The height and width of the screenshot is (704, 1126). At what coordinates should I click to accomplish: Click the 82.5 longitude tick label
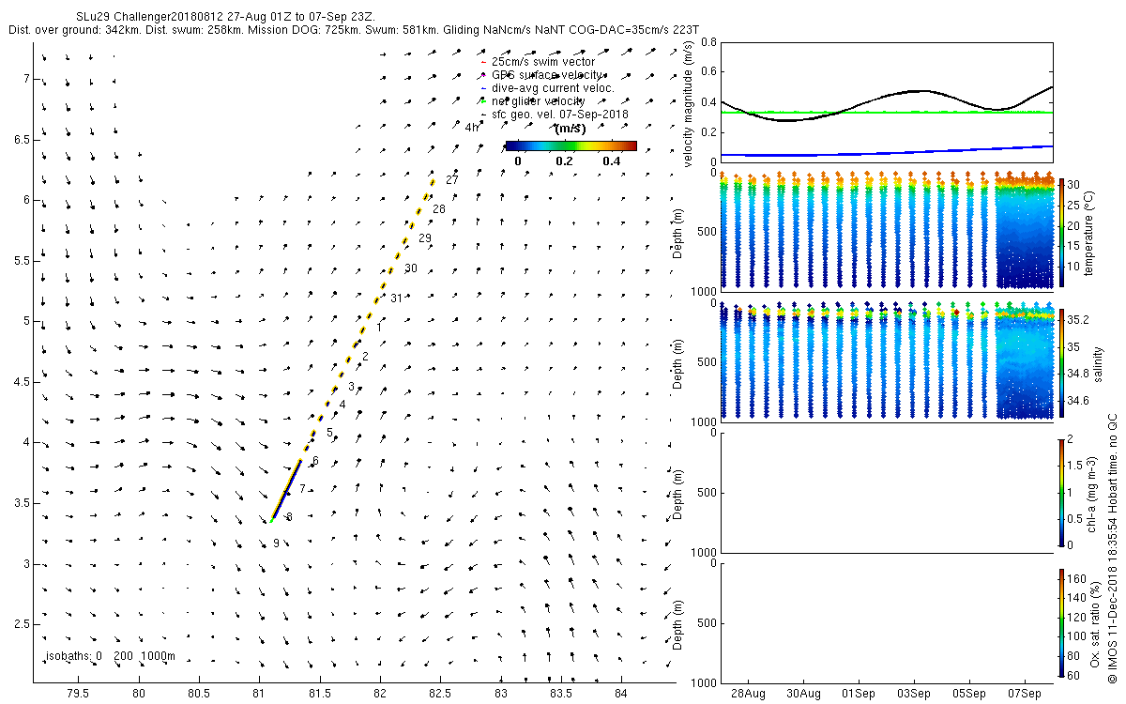pos(441,694)
